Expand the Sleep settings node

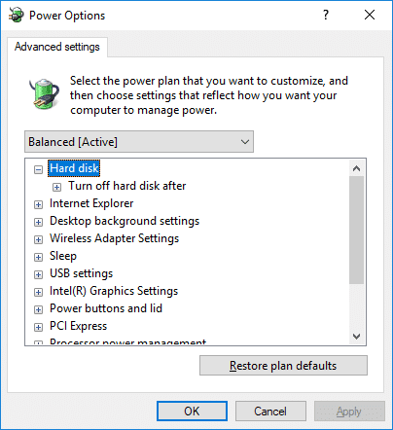pyautogui.click(x=38, y=257)
